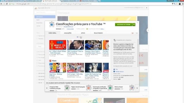Screen dimensions: 184x103
Task: Click the dark extension icon in address bar
Action: (x=180, y=4)
